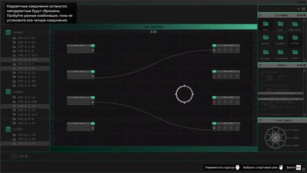Click the fourth input node's green tab
This screenshot has height=173, width=307.
click(x=214, y=124)
